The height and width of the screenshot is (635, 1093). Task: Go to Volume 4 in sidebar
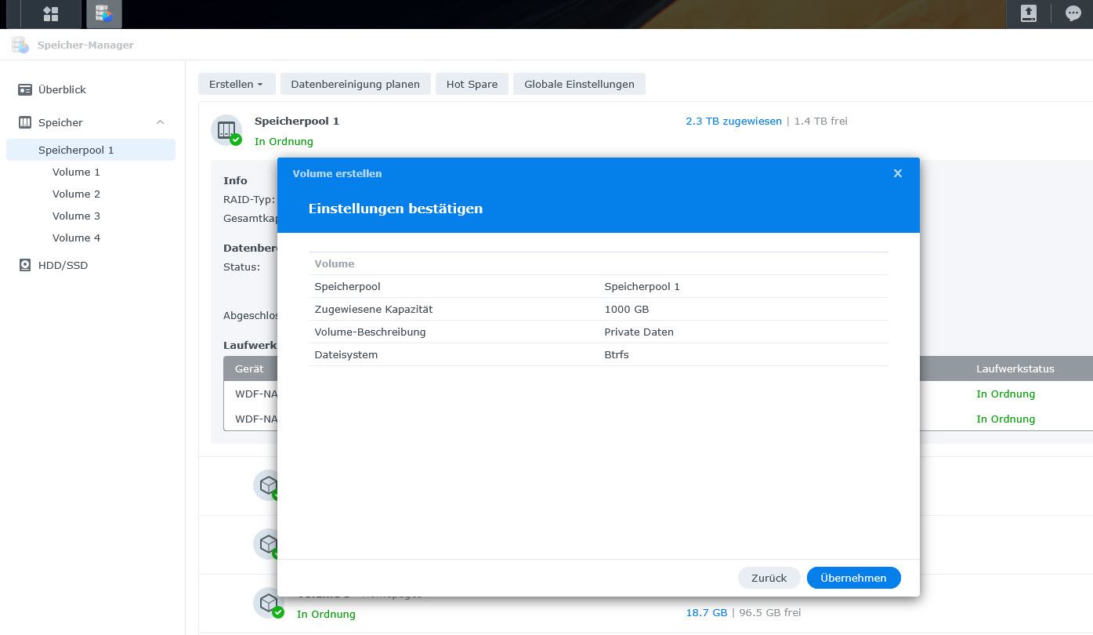[x=76, y=238]
